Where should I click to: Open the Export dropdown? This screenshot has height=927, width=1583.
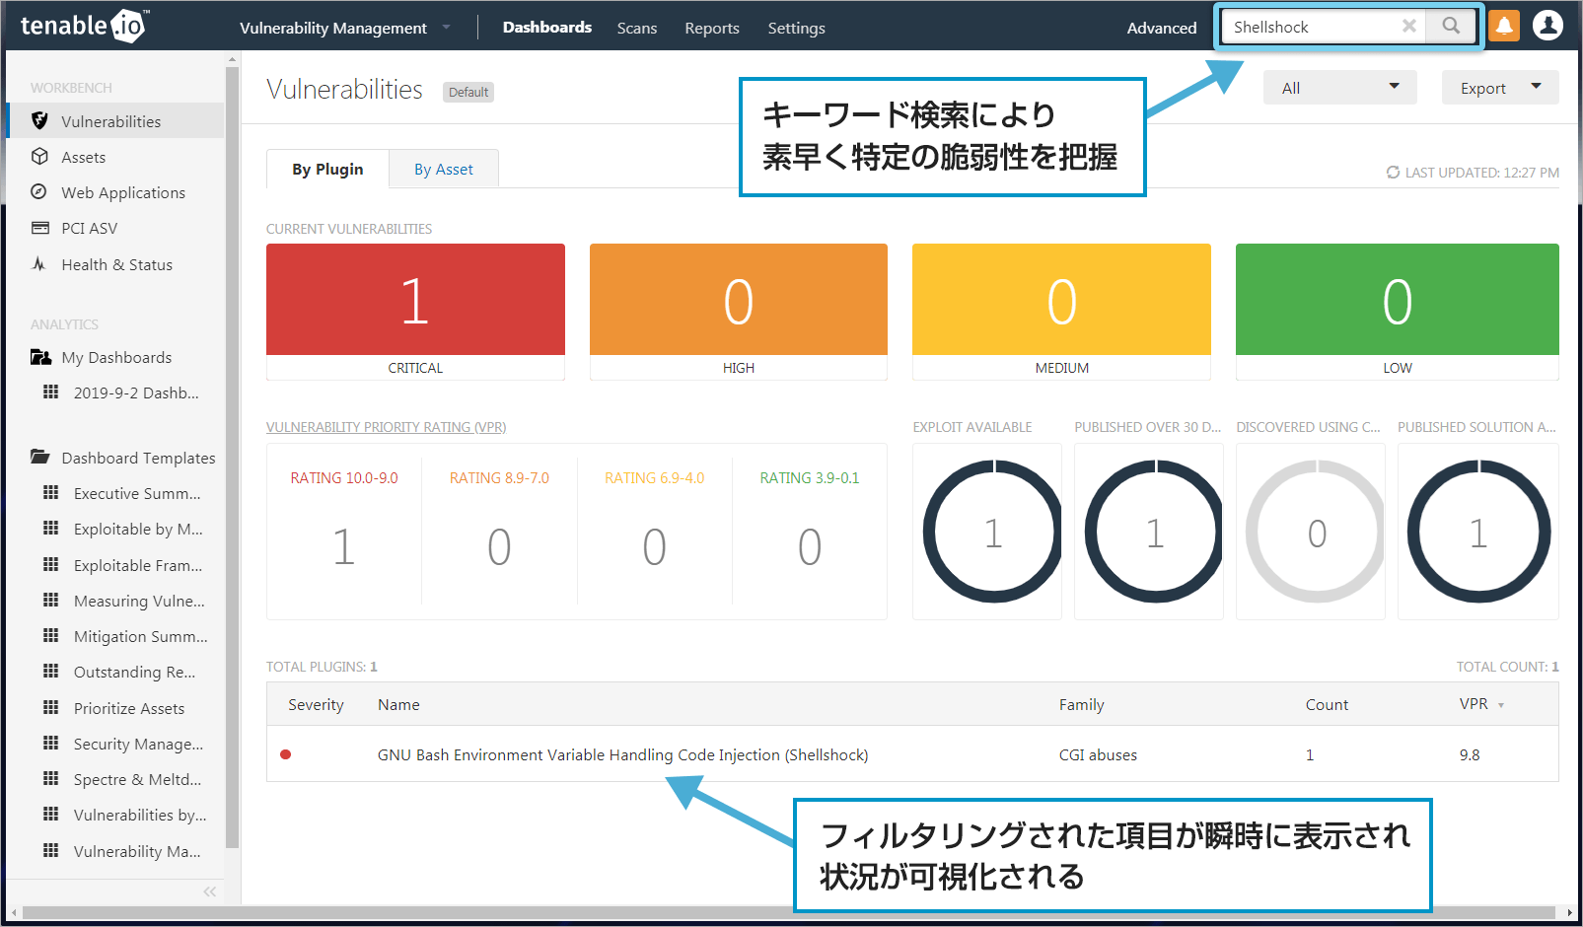coord(1500,88)
